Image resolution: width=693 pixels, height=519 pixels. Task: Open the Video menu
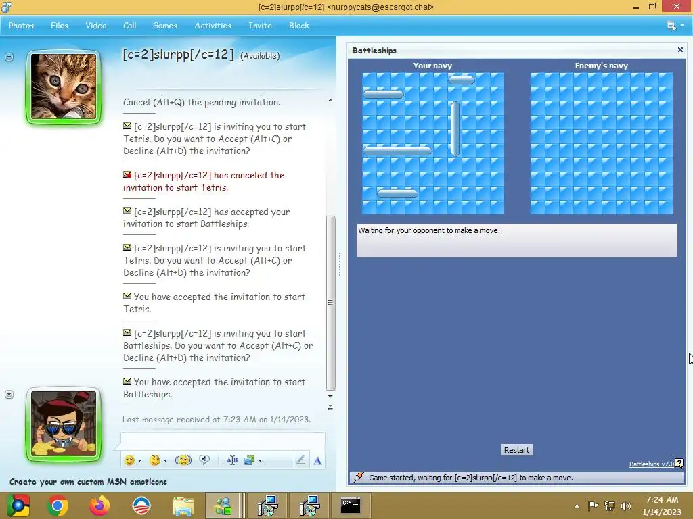pos(96,26)
